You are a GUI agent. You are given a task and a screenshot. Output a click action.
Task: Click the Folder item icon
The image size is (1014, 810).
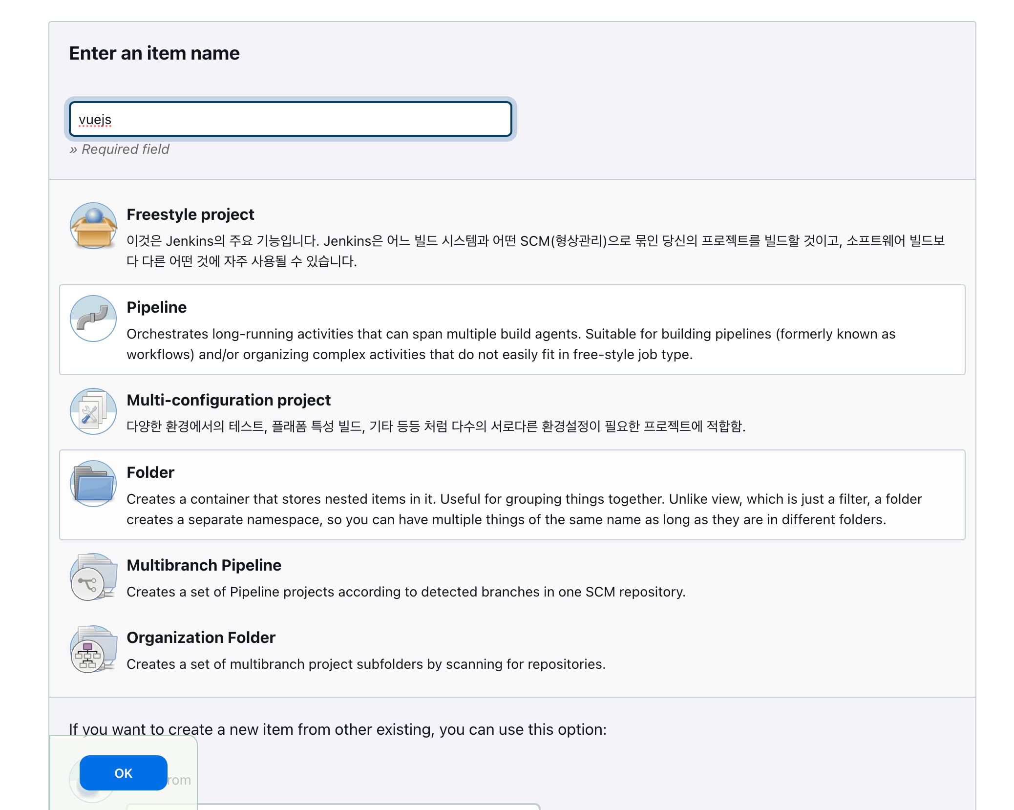pyautogui.click(x=93, y=484)
